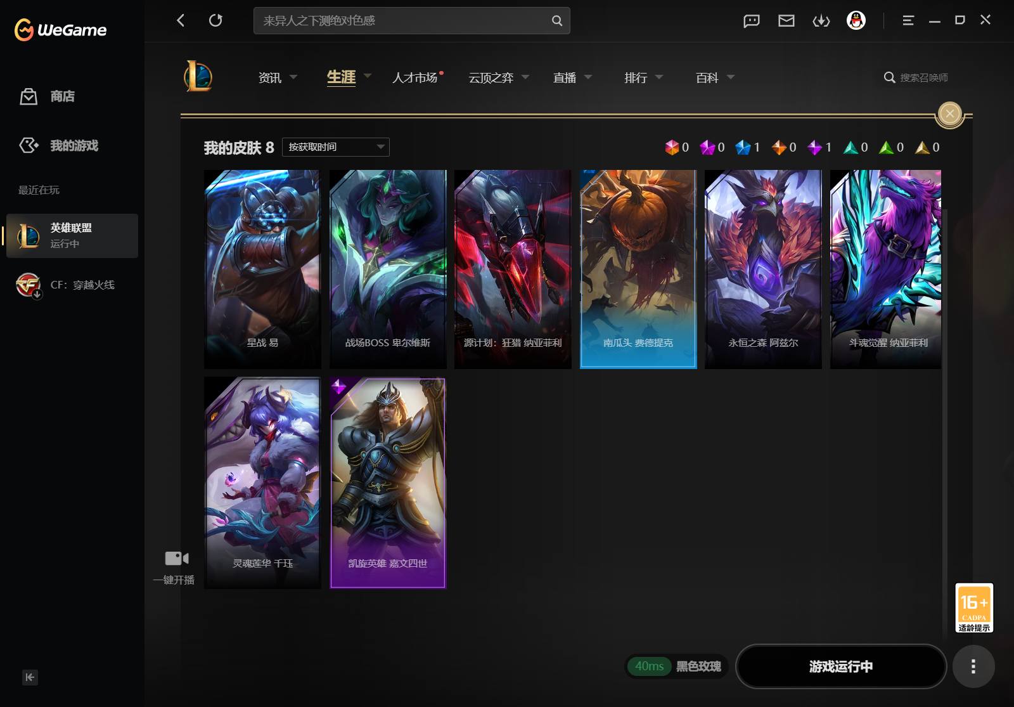
Task: Expand the 云顶之弈 dropdown arrow
Action: [x=525, y=77]
